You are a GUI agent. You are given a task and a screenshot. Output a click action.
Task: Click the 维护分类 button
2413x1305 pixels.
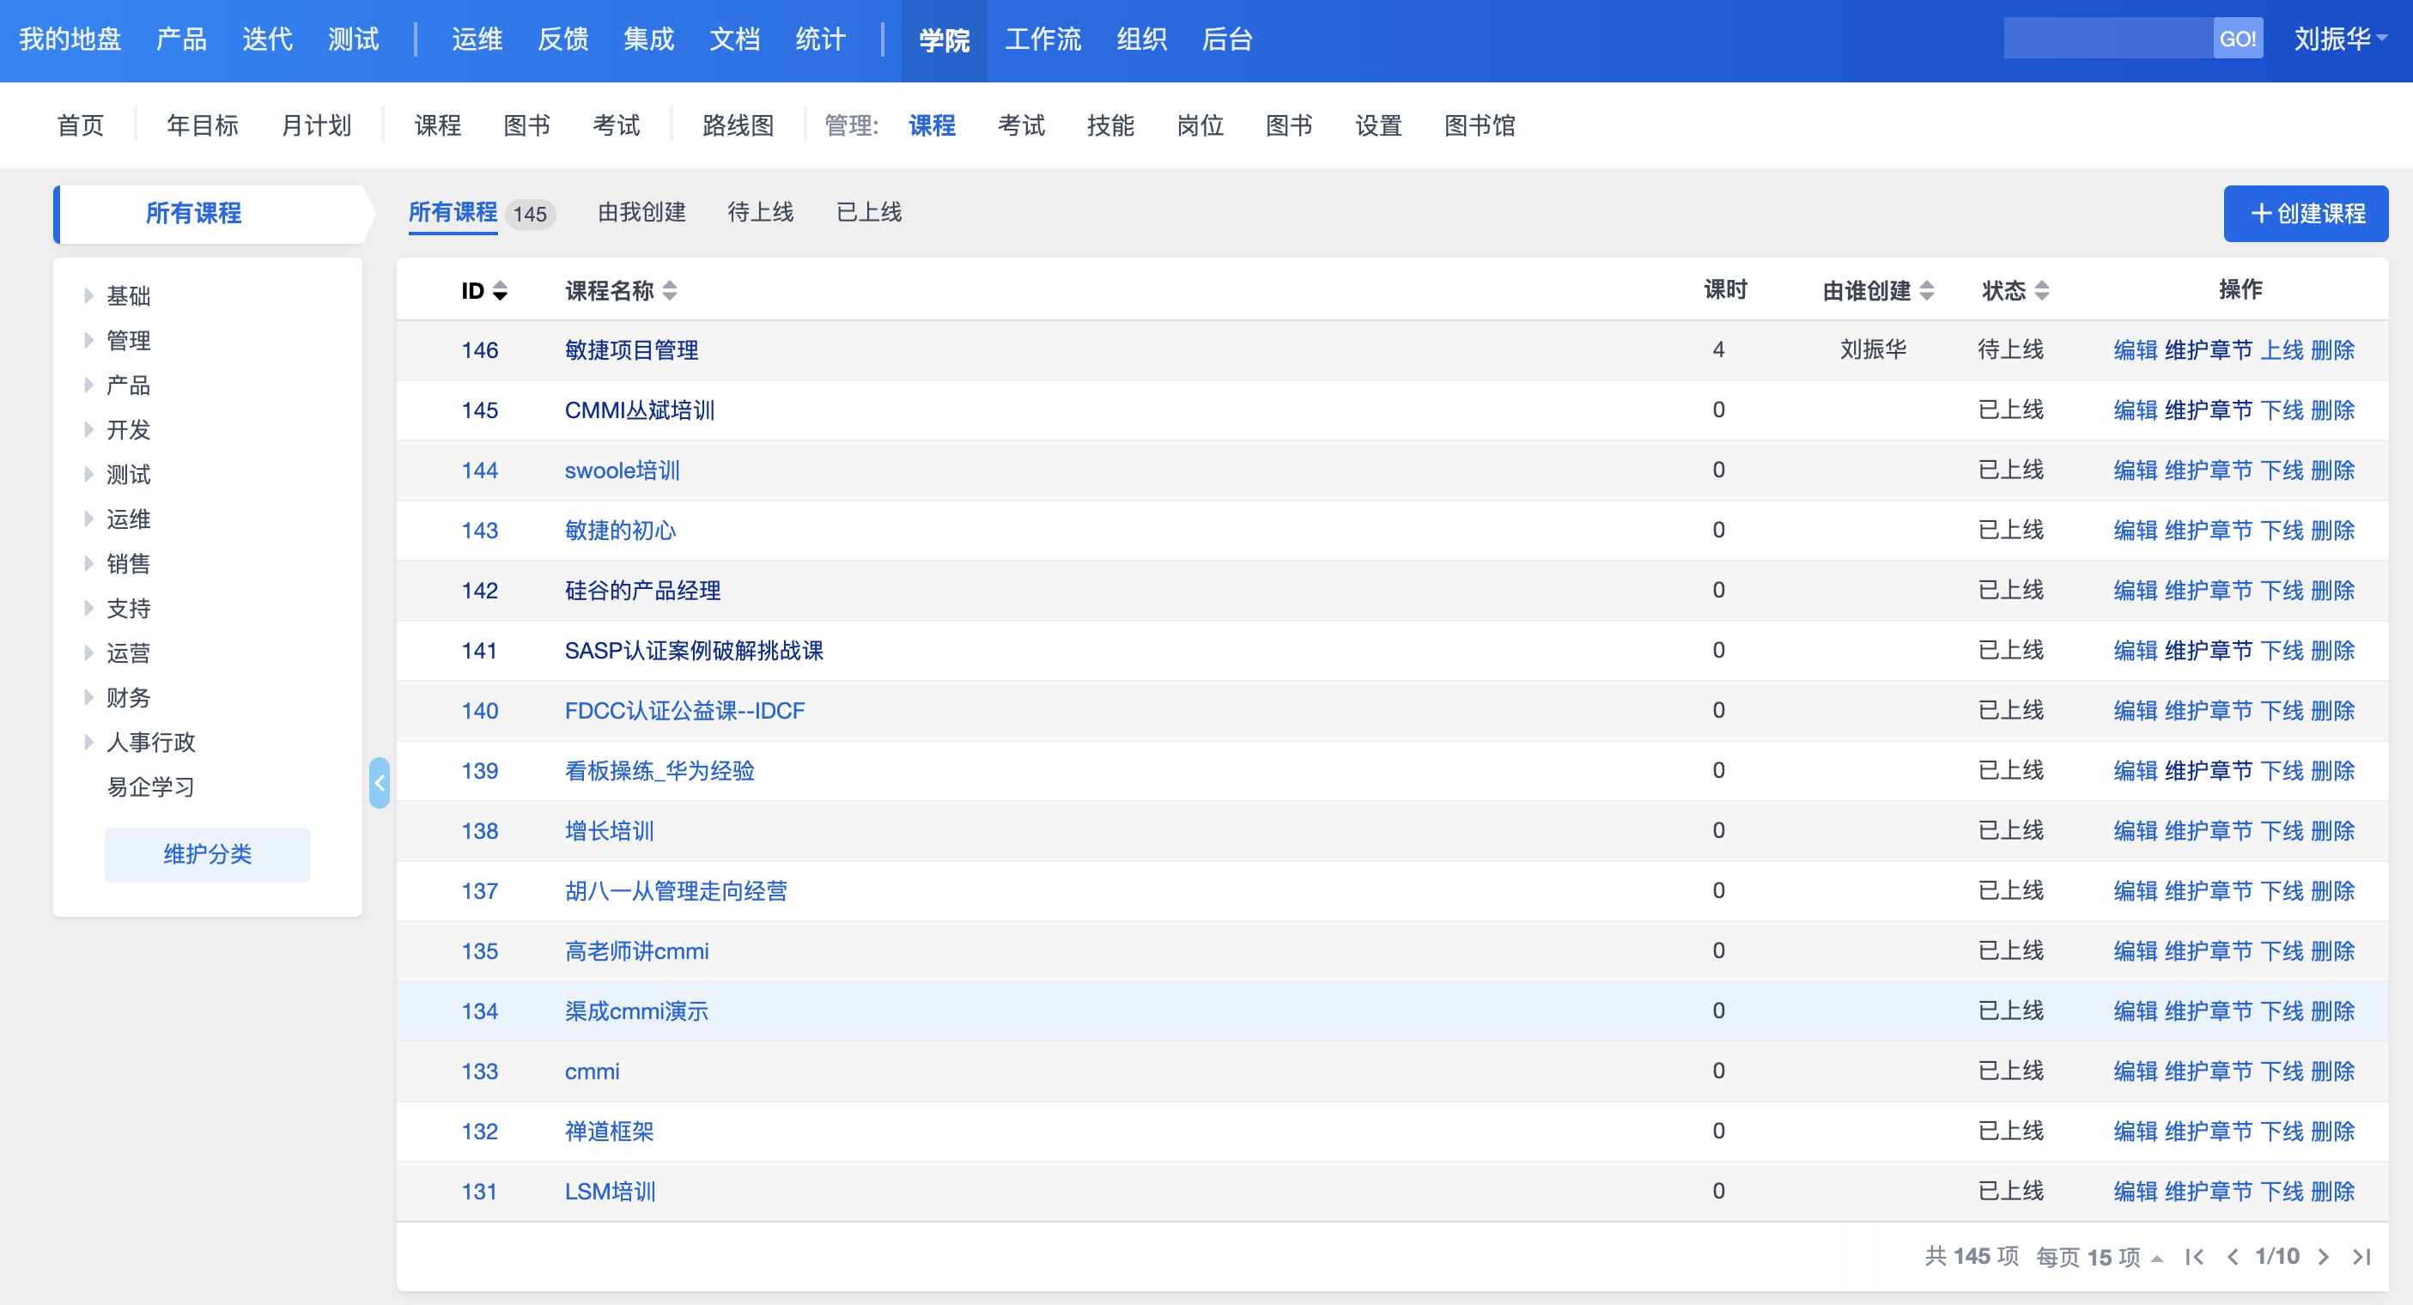207,854
